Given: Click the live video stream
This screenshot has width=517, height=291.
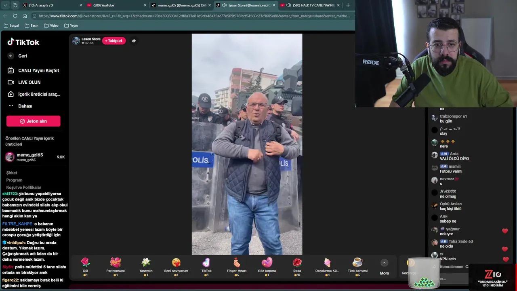Looking at the screenshot, I should [x=247, y=144].
